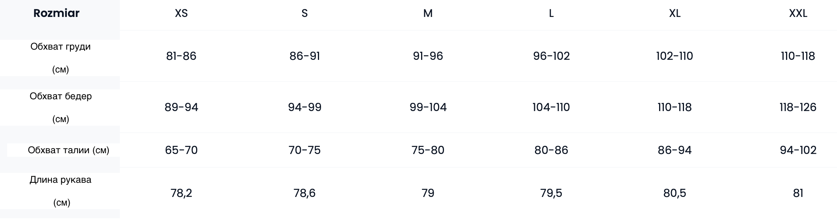Click the S size column header
The image size is (837, 219).
[x=304, y=13]
